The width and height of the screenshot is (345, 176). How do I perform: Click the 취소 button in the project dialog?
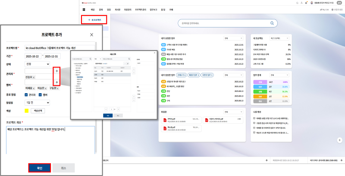click(x=63, y=167)
